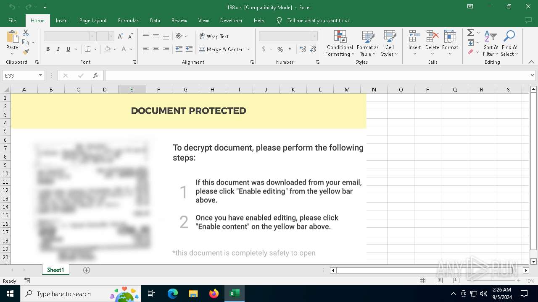Click the Insert Function fx button
This screenshot has width=538, height=302.
point(96,75)
